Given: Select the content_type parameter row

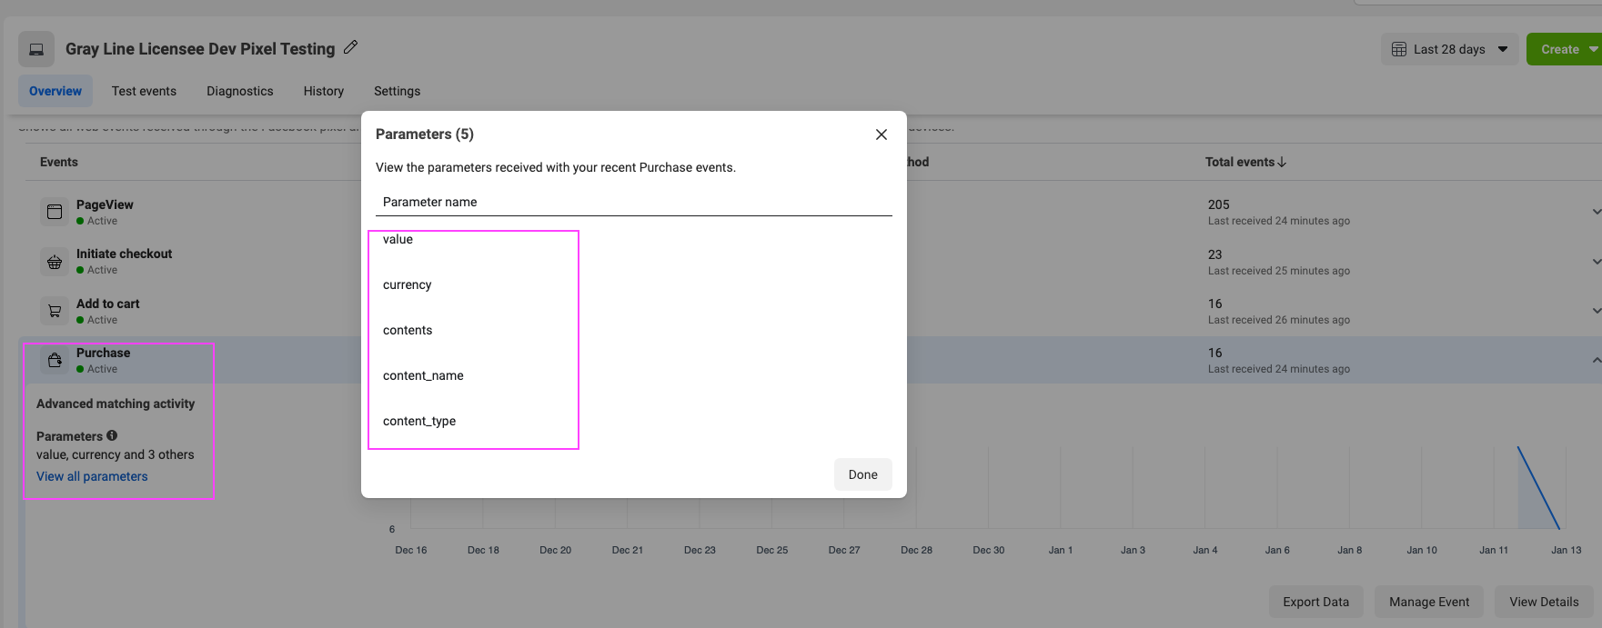Looking at the screenshot, I should pyautogui.click(x=419, y=421).
